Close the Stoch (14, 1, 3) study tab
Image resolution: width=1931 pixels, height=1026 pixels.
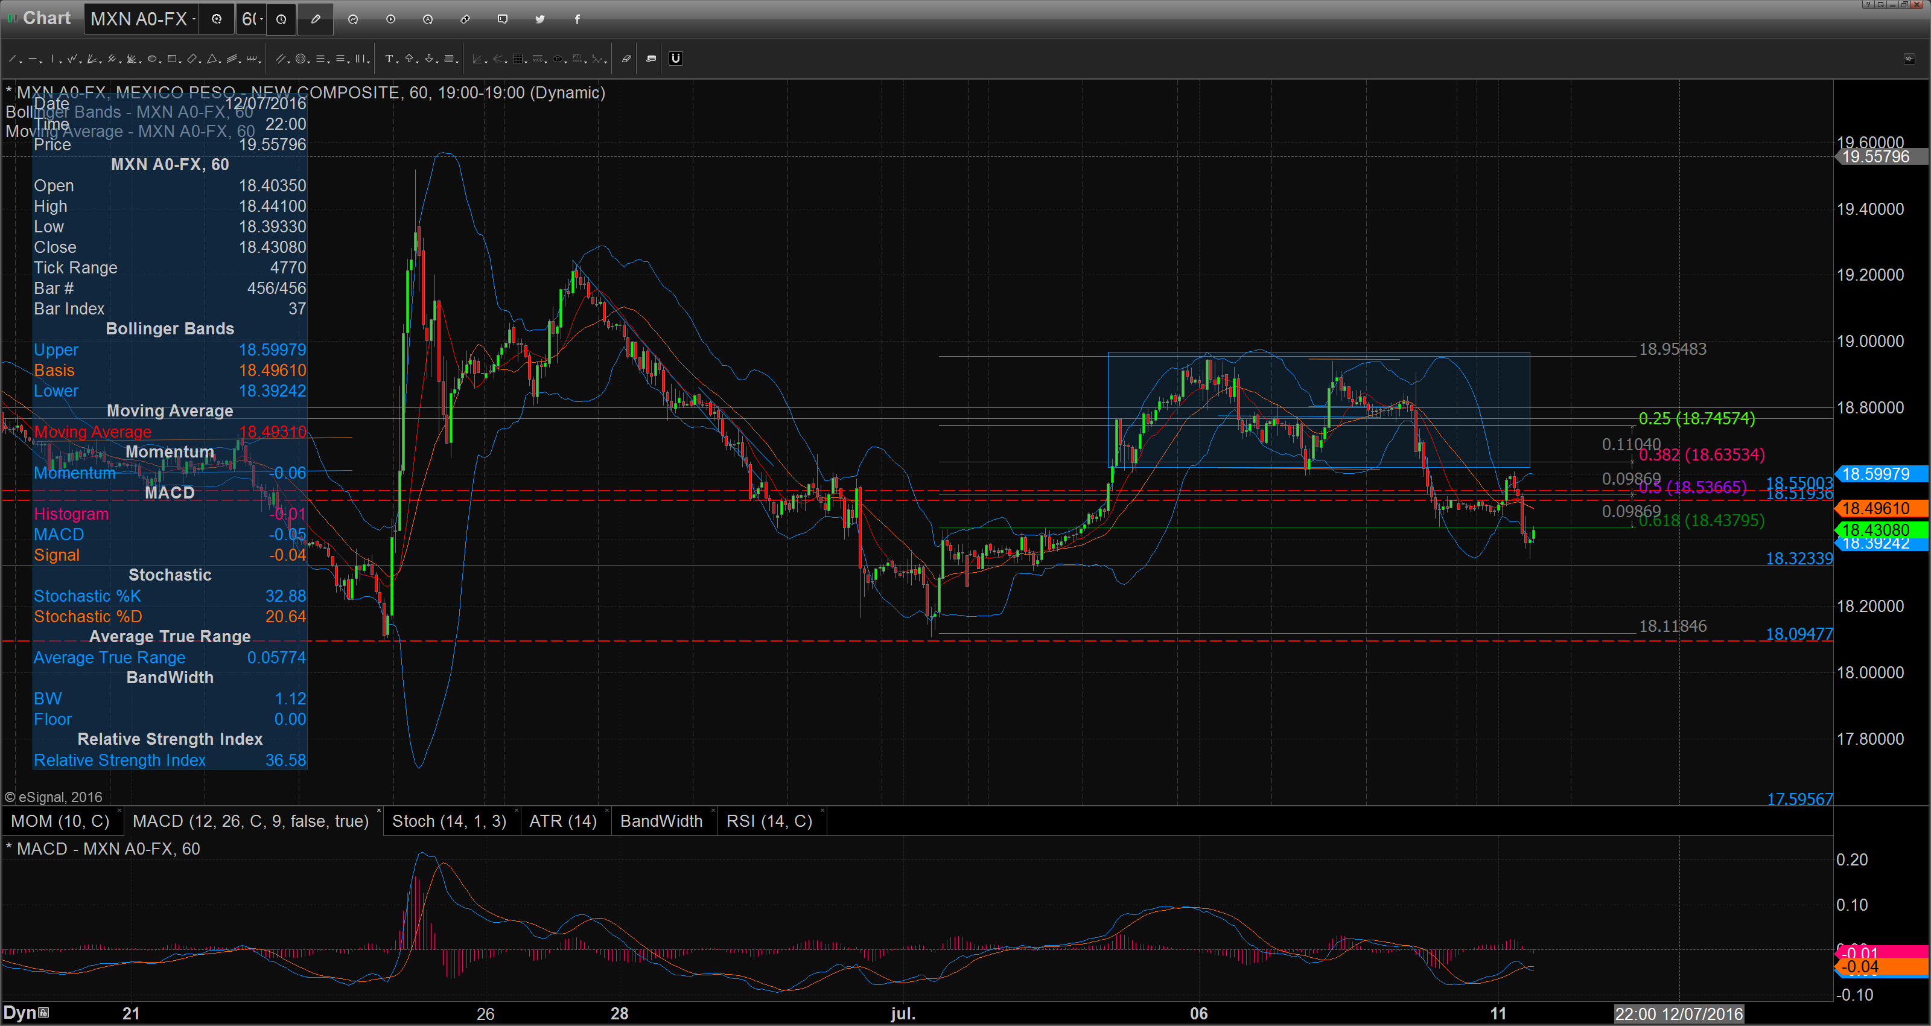click(517, 812)
